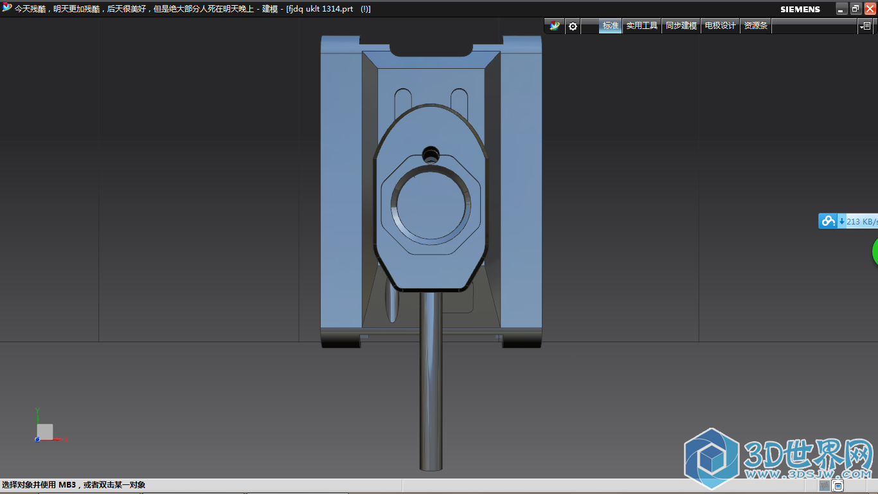This screenshot has height=494, width=878.
Task: Click the NX icon in the title bar
Action: click(7, 8)
